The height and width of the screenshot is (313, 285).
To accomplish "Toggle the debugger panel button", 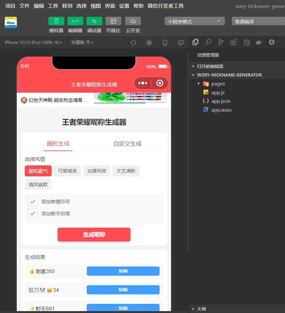I will point(94,21).
